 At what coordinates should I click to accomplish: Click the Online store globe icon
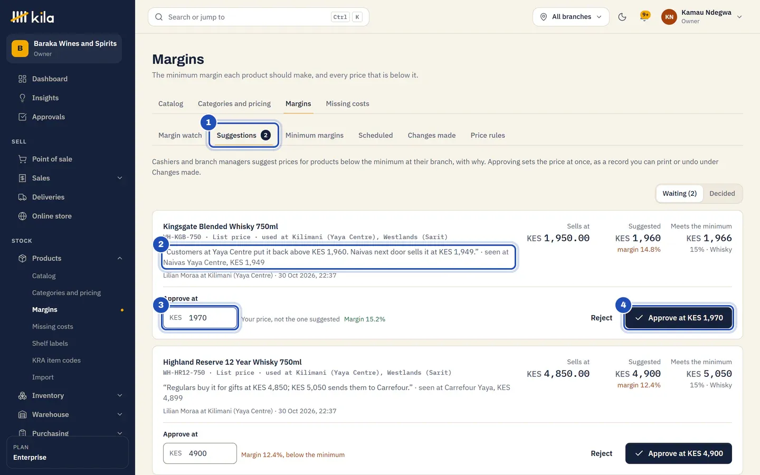click(x=22, y=216)
